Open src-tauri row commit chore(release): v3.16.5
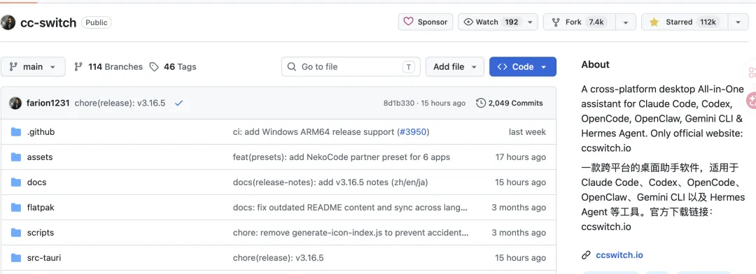 click(x=278, y=258)
